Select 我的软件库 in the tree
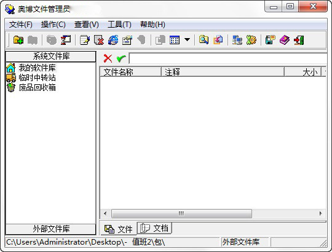 tap(37, 68)
